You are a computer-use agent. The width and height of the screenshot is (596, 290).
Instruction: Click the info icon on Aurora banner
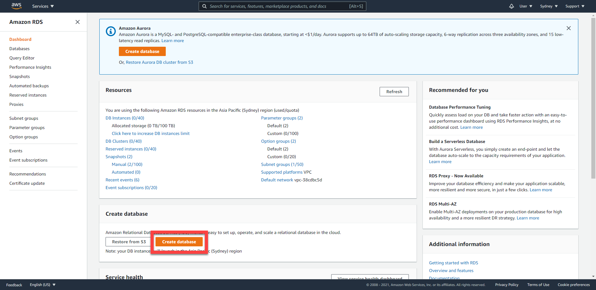point(111,31)
